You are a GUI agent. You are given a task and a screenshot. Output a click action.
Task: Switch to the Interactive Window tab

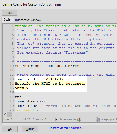[x=28, y=20]
